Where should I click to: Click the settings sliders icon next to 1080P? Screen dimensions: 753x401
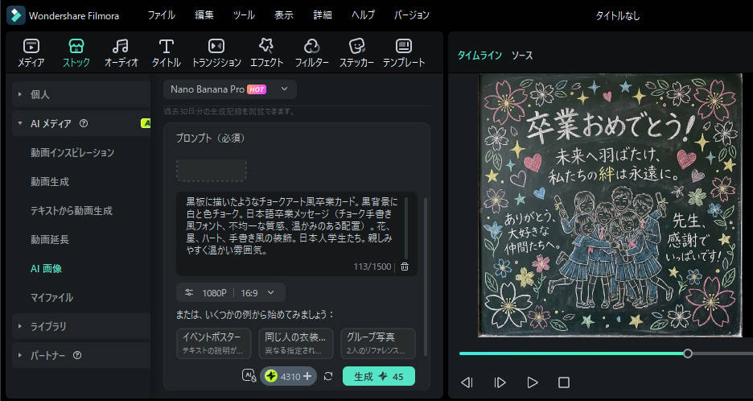pyautogui.click(x=189, y=292)
